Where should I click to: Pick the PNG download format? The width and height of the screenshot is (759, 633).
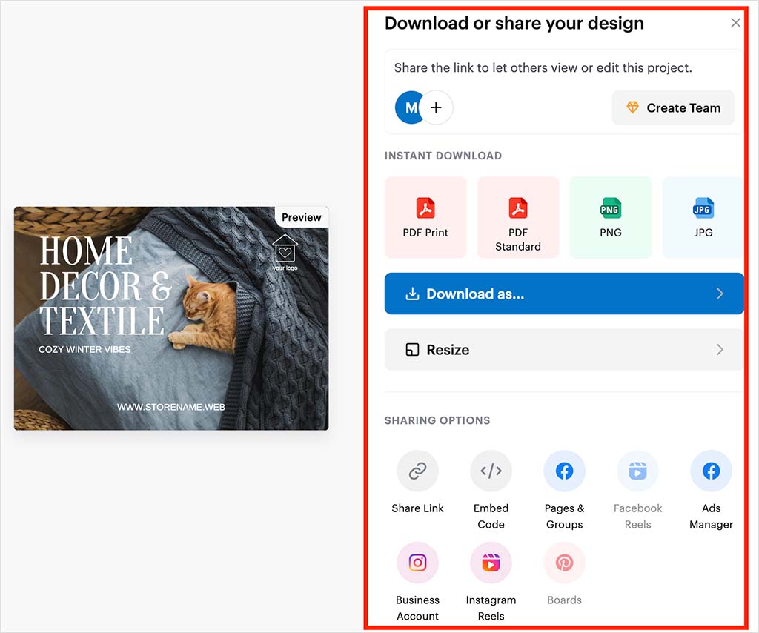(x=610, y=216)
